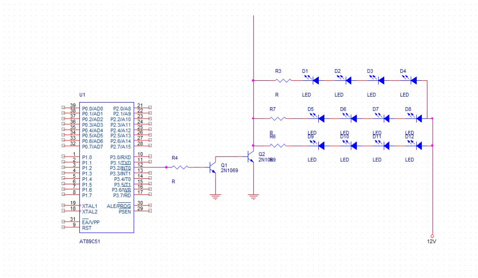The width and height of the screenshot is (478, 278).
Task: Select the R3 resistor symbol
Action: [x=283, y=81]
